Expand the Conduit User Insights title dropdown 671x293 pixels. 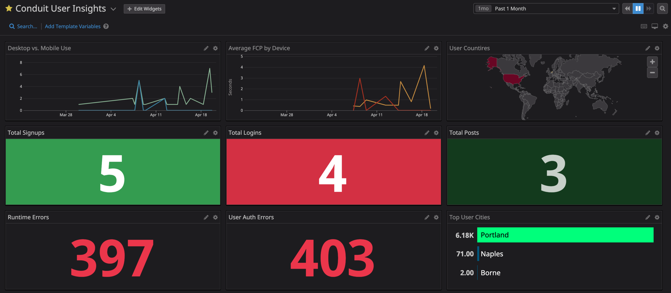(x=113, y=9)
